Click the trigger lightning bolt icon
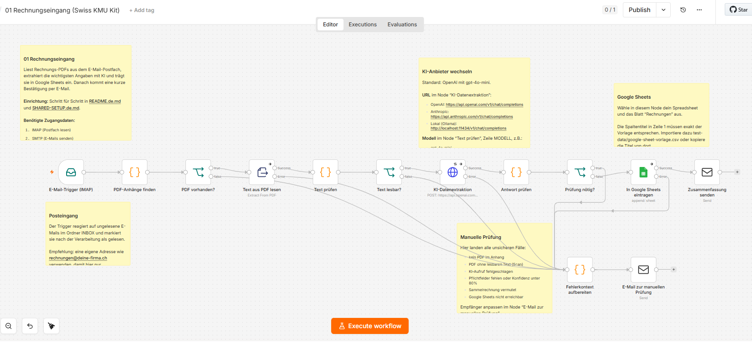752x342 pixels. [52, 172]
